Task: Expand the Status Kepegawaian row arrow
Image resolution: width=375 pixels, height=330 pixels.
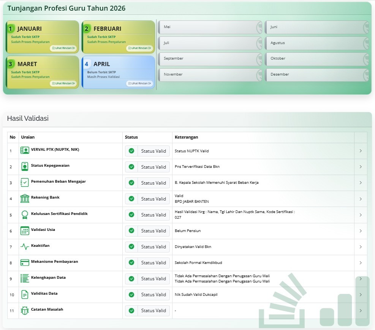Action: click(x=360, y=167)
